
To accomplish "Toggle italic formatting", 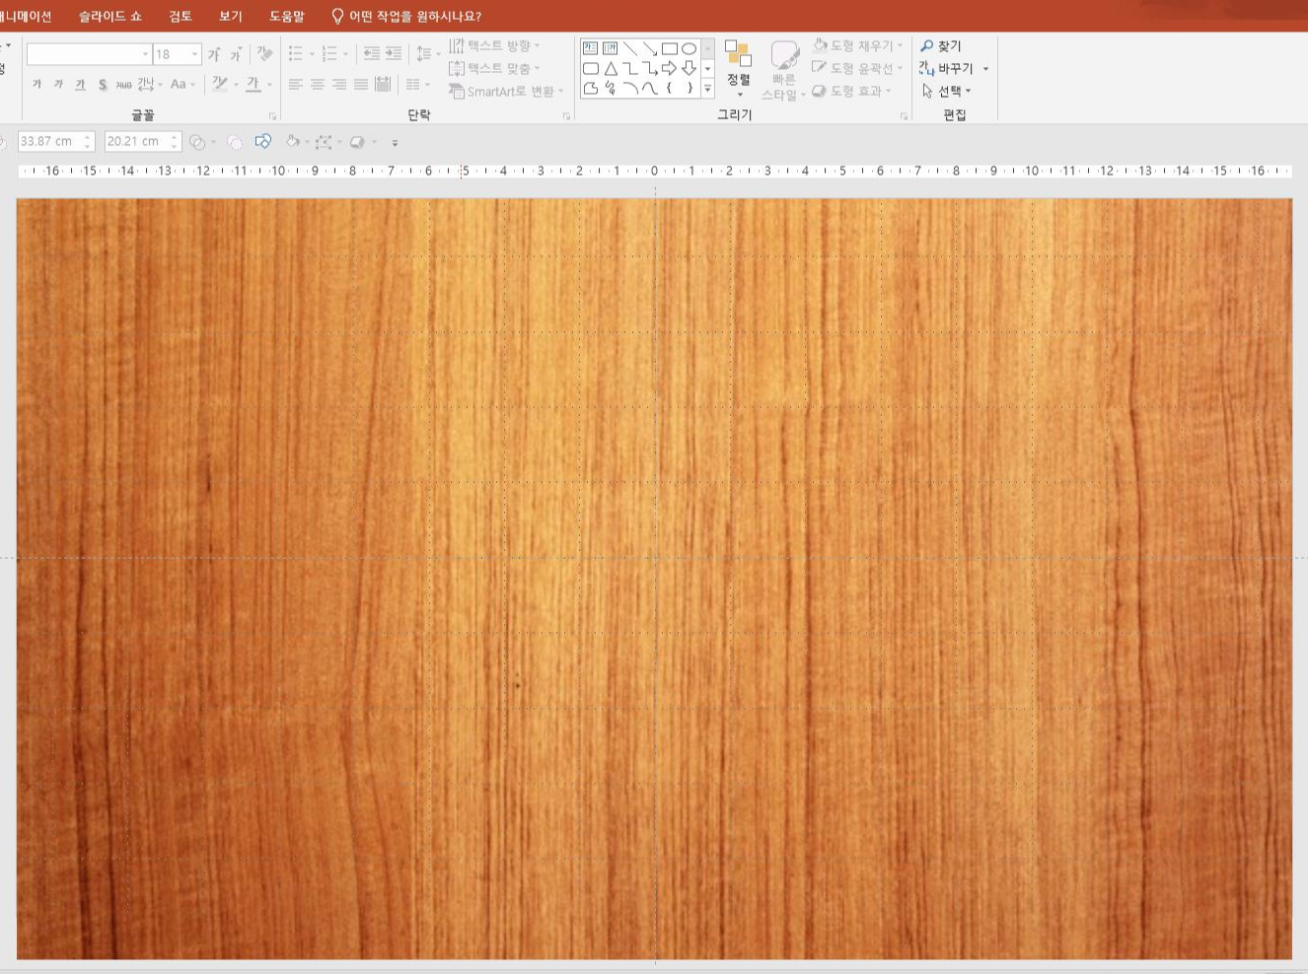I will coord(58,84).
